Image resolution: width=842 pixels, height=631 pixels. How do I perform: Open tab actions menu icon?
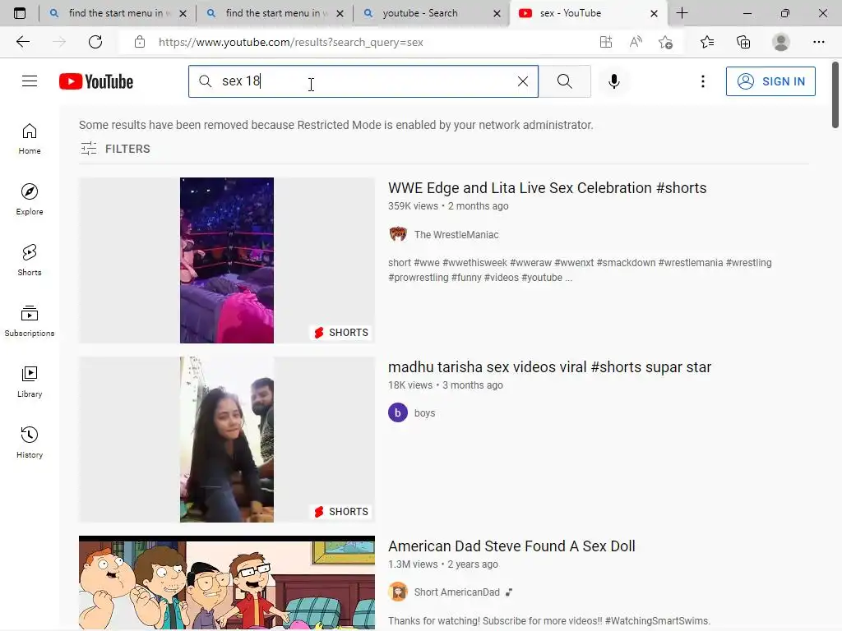coord(20,13)
